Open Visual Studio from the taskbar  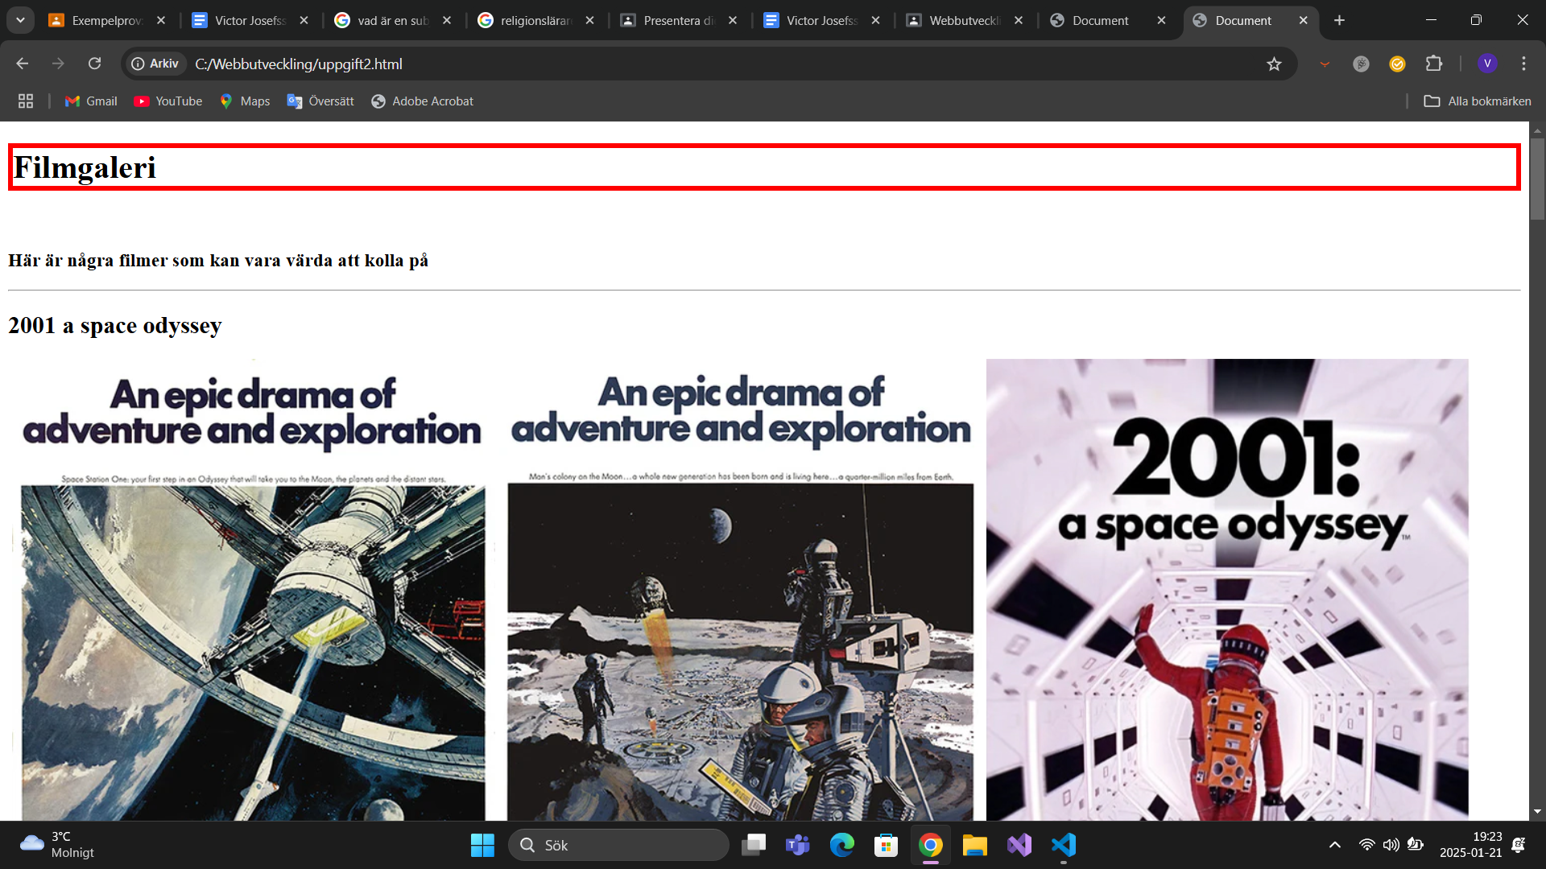pyautogui.click(x=1019, y=845)
